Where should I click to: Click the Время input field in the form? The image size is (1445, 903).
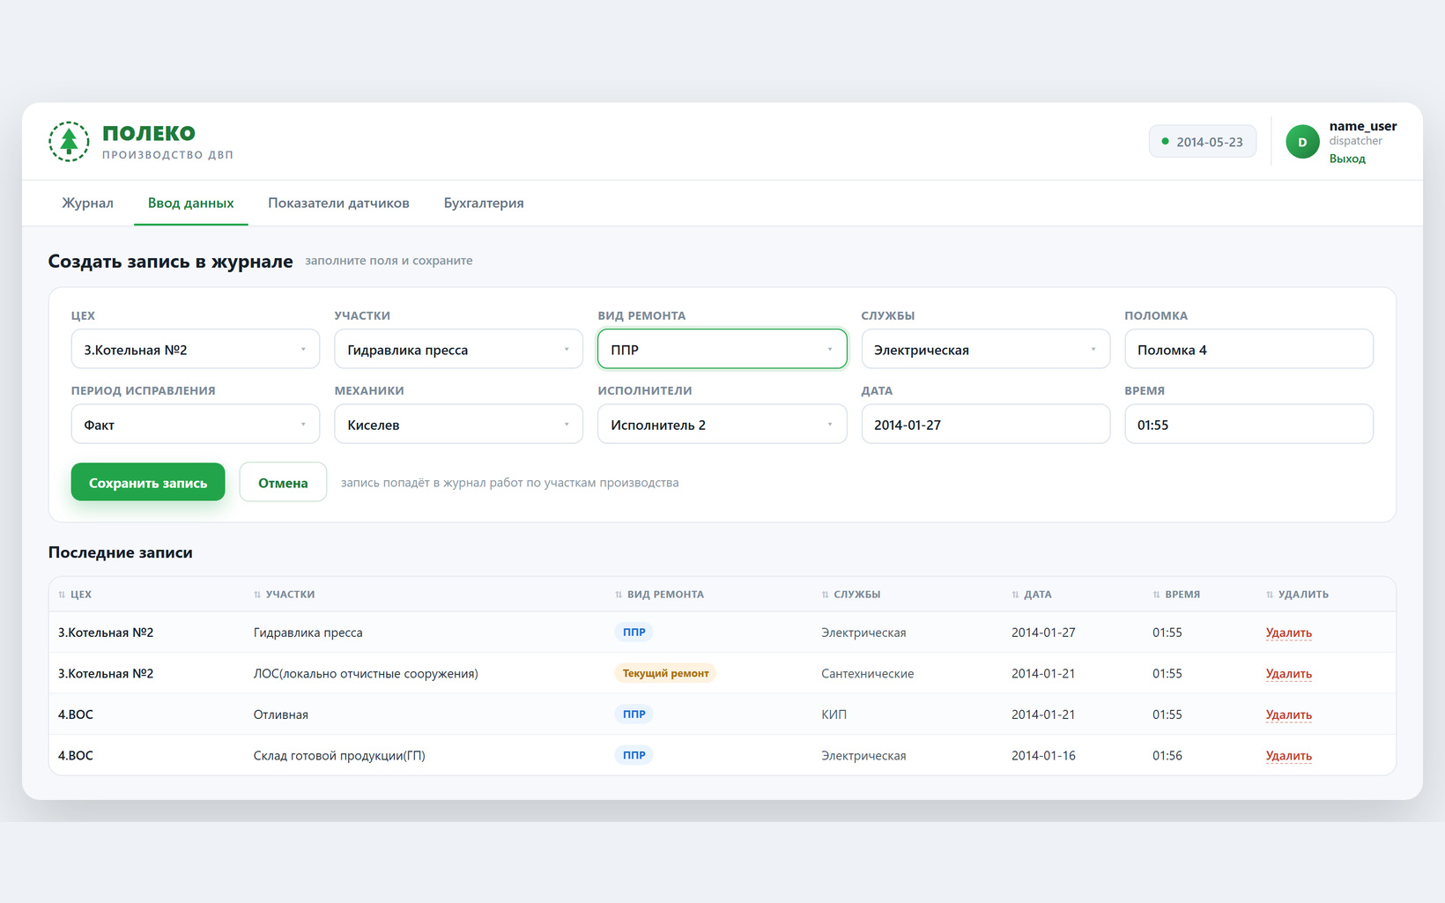(1249, 425)
